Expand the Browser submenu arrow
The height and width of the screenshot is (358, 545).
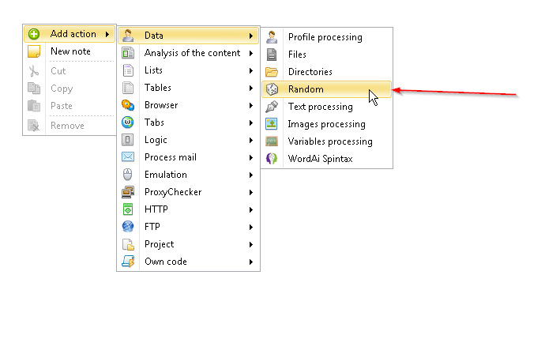[x=251, y=105]
